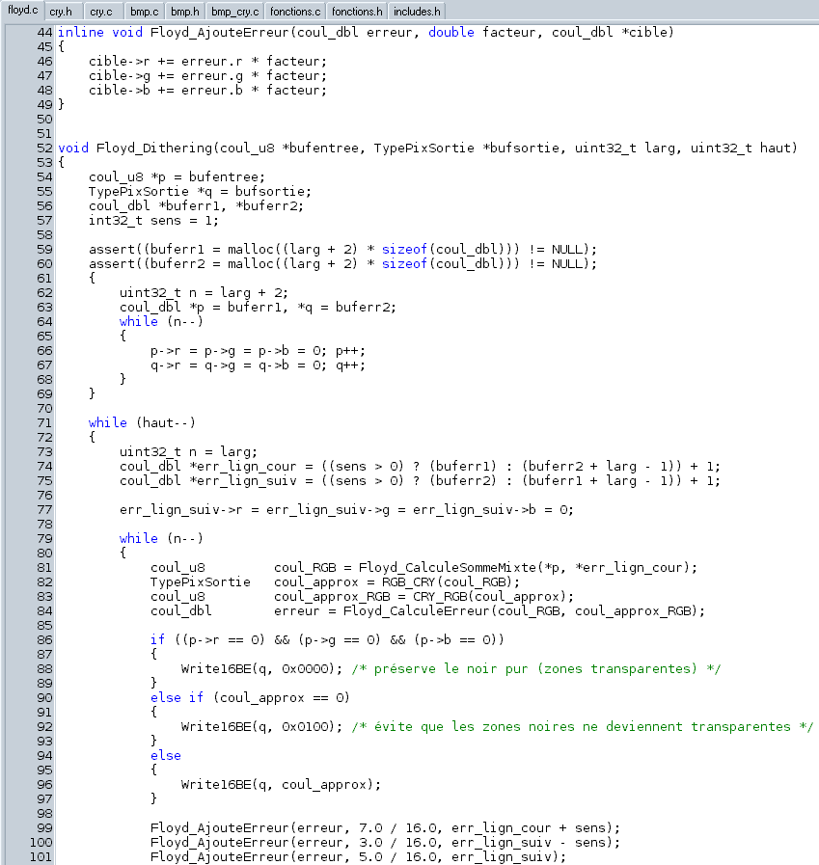Open the cry.h tab

tap(61, 13)
